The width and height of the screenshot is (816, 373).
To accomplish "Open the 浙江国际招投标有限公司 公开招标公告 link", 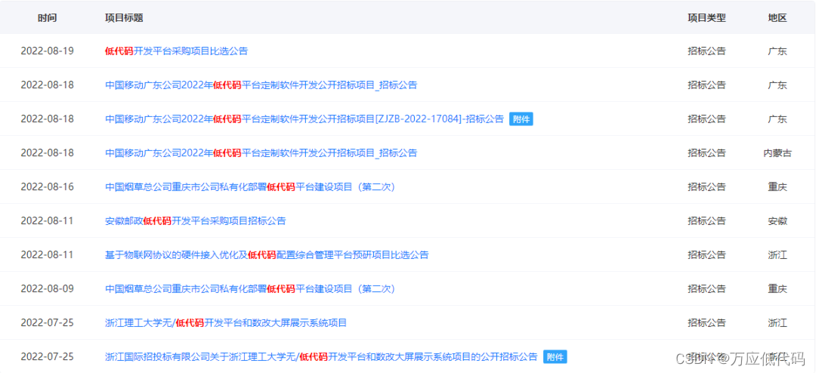I will [321, 357].
